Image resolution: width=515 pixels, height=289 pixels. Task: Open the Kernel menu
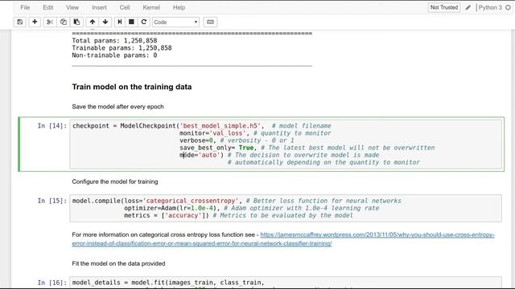[x=151, y=7]
